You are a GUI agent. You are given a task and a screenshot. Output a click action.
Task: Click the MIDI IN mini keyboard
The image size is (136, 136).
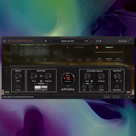[37, 52]
